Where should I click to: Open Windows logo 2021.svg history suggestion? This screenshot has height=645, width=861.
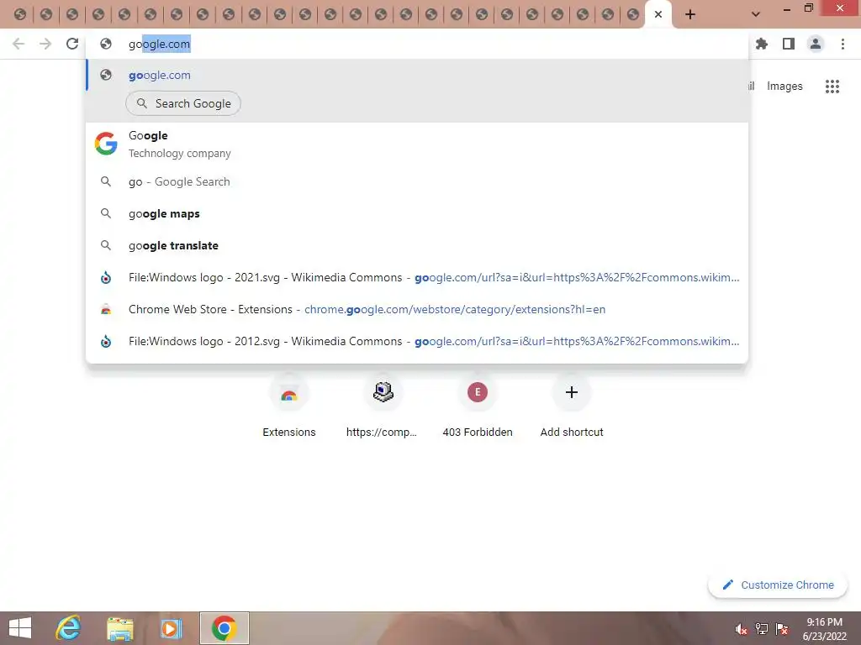[x=417, y=277]
